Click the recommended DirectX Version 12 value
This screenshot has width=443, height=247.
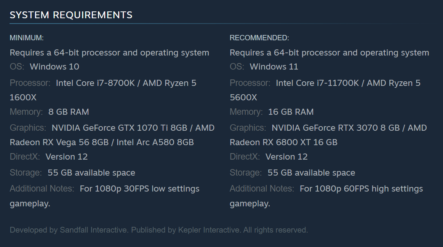[286, 157]
